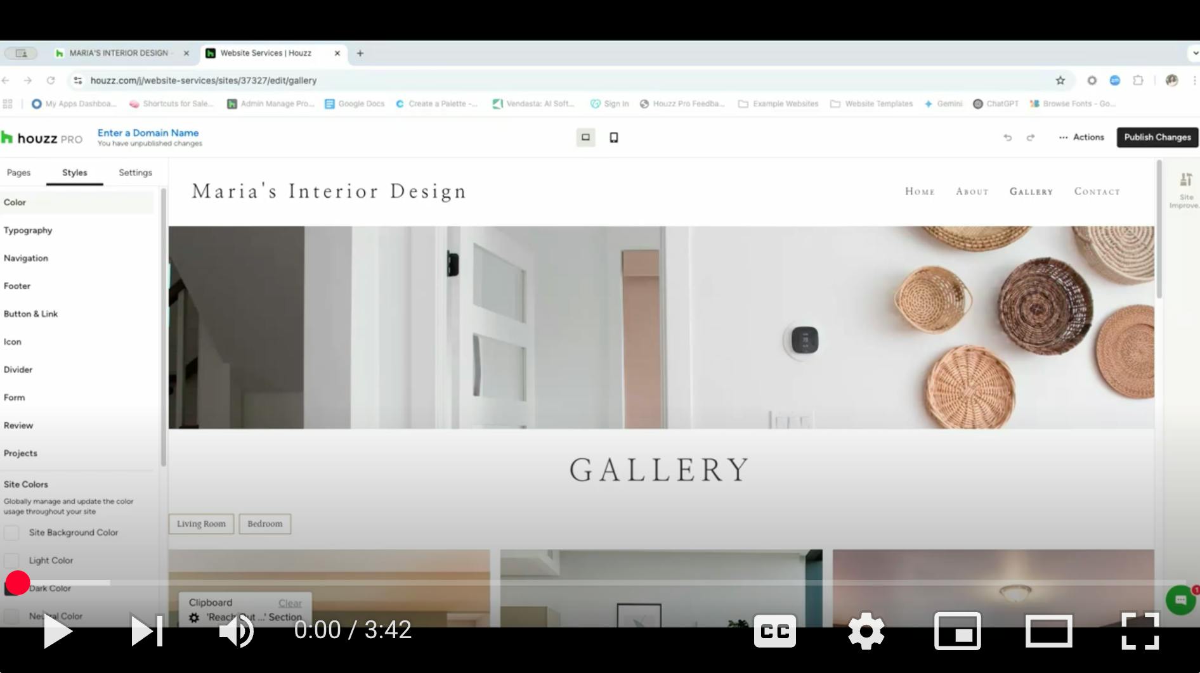This screenshot has height=673, width=1200.
Task: Open video settings gear icon
Action: pos(866,631)
